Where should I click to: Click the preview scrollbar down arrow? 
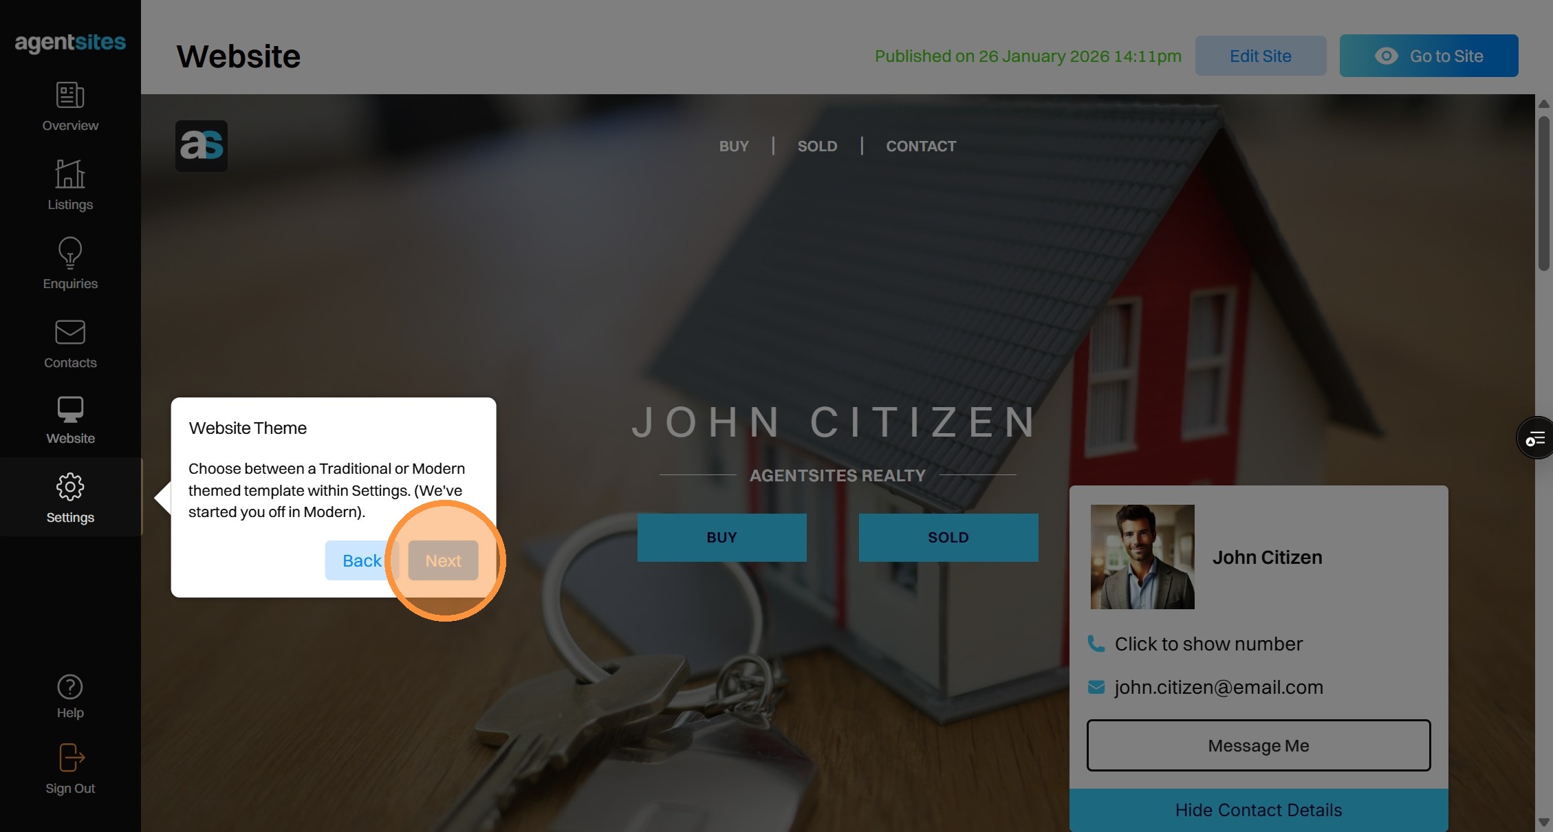tap(1544, 822)
